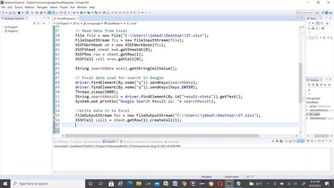Viewport: 334px width, 188px height.
Task: Click the editor horizontal scrollbar
Action: [162, 136]
